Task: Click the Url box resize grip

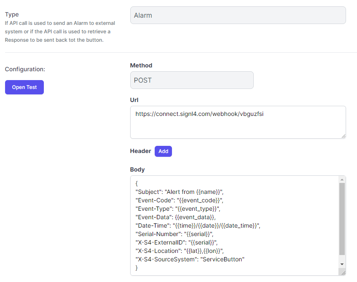Action: [x=344, y=136]
